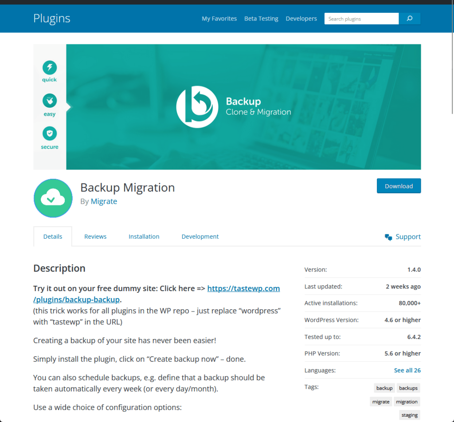Click text "Use a wide choice of configuration options"
Viewport: 454px width, 422px height.
click(107, 407)
